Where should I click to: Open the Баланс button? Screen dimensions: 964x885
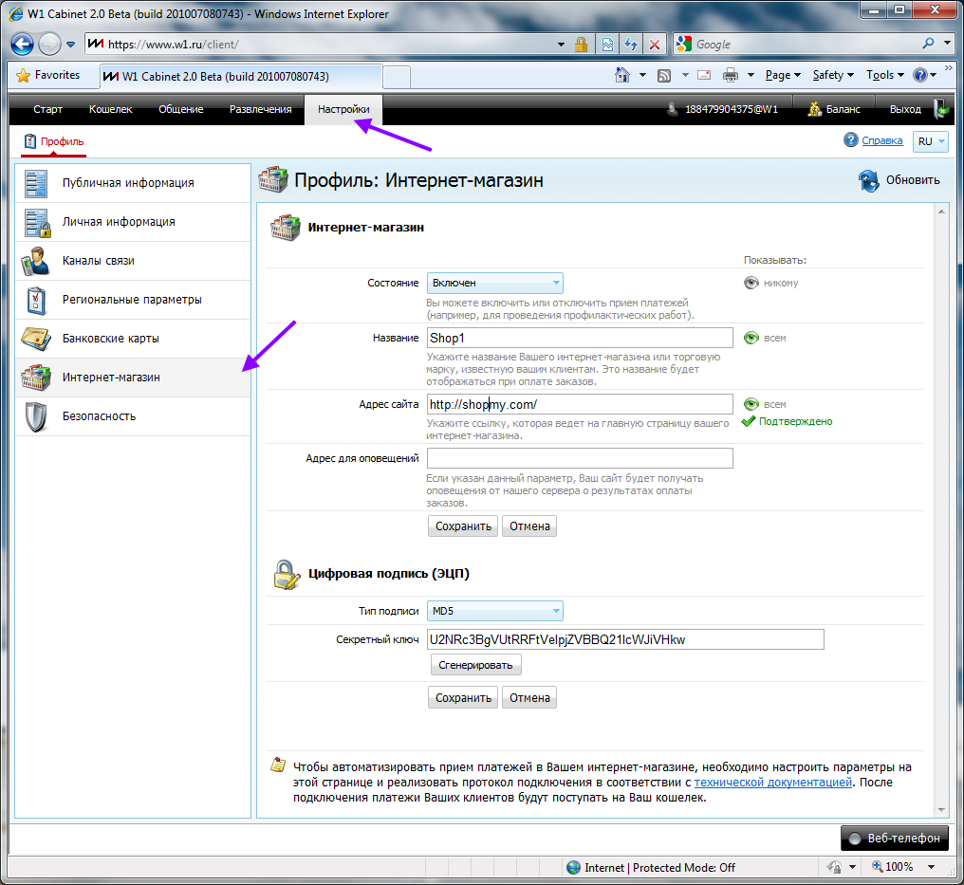click(x=834, y=109)
